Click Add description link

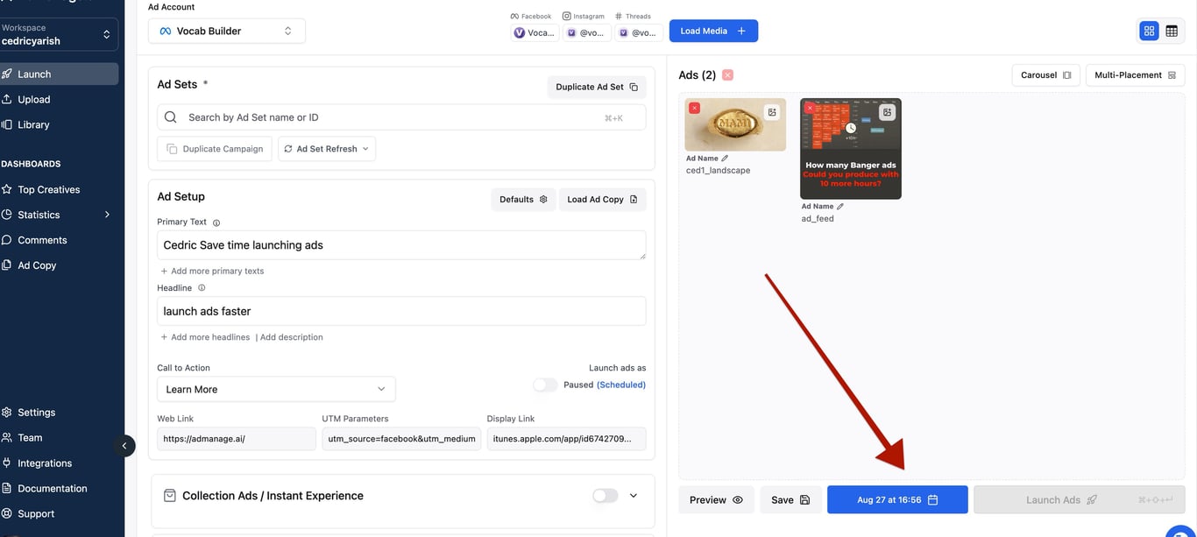292,337
